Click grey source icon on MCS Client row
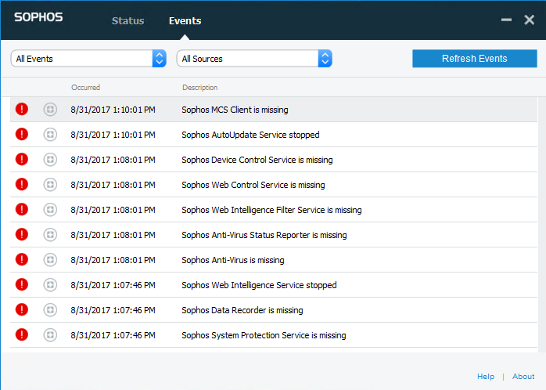The height and width of the screenshot is (390, 546). pos(50,110)
